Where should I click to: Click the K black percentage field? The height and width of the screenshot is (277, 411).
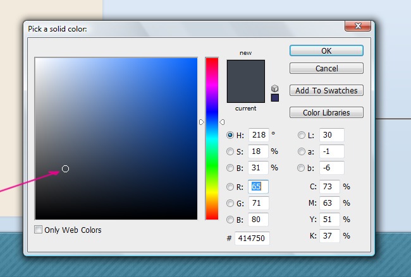click(x=329, y=236)
